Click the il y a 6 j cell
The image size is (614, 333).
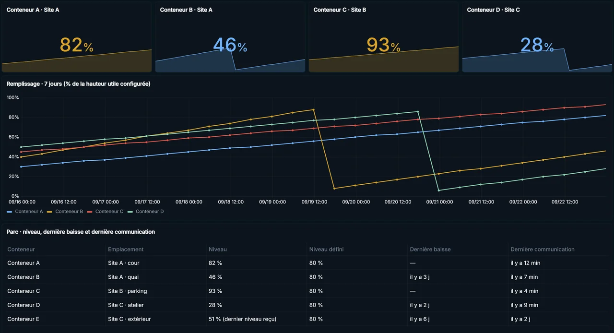click(420, 319)
